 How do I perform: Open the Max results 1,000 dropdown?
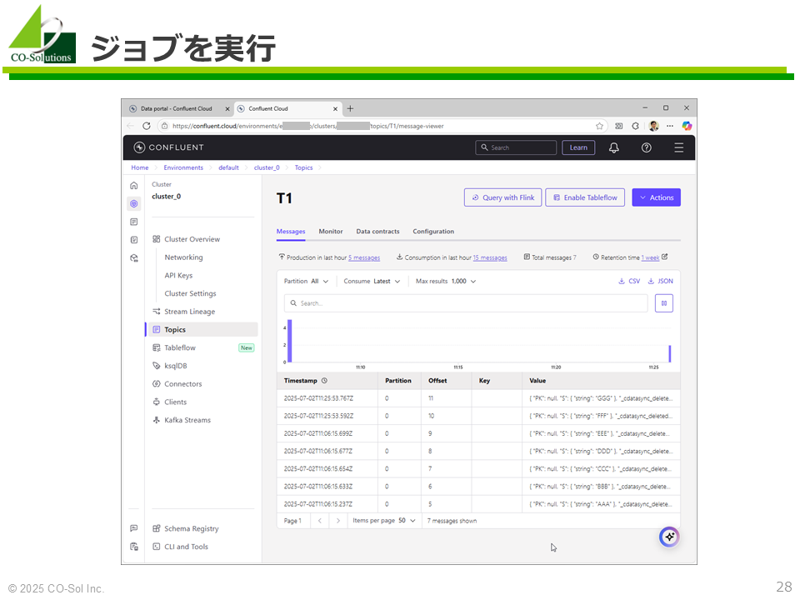446,281
